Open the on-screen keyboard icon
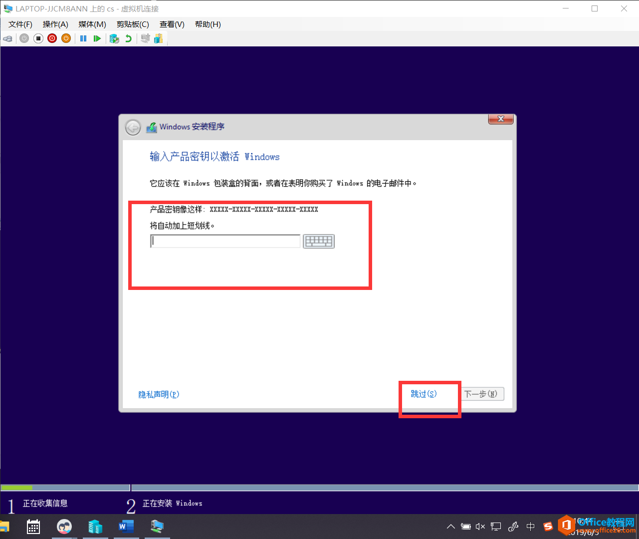639x539 pixels. (319, 242)
